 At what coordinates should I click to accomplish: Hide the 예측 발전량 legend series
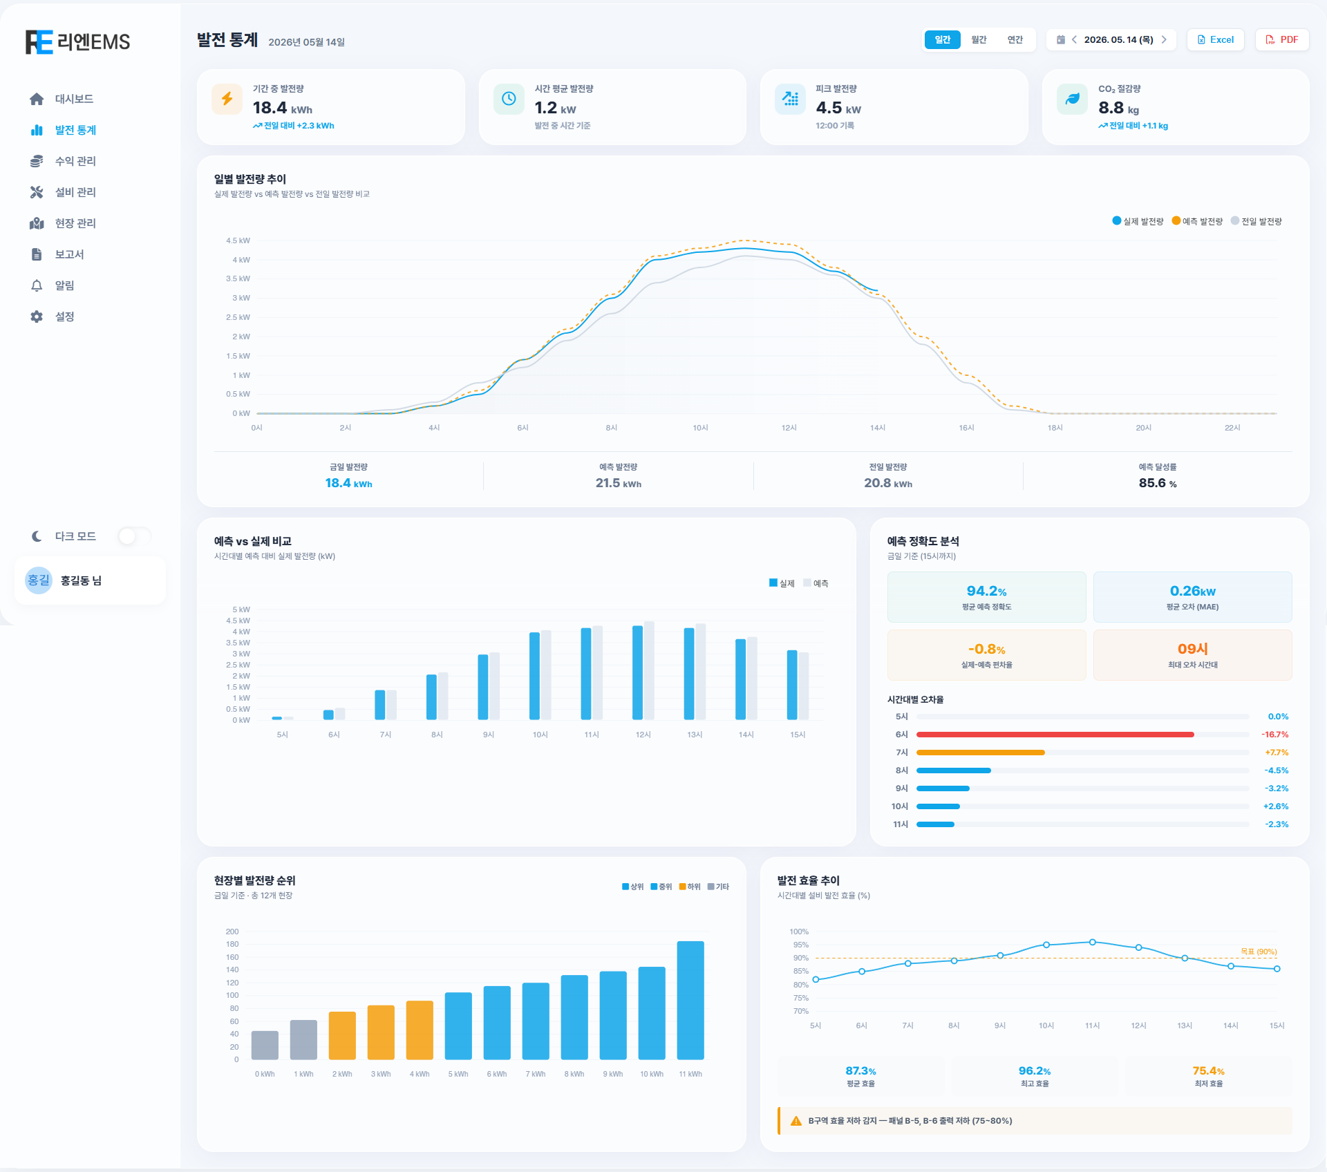point(1197,221)
